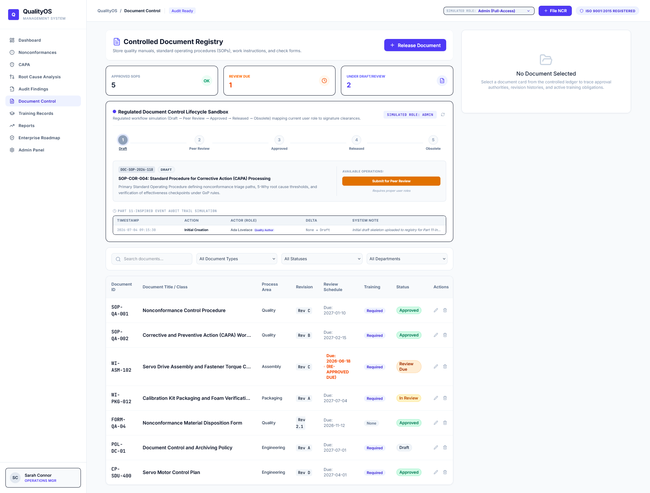Open Nonconformances in the sidebar
The image size is (650, 493).
43,53
